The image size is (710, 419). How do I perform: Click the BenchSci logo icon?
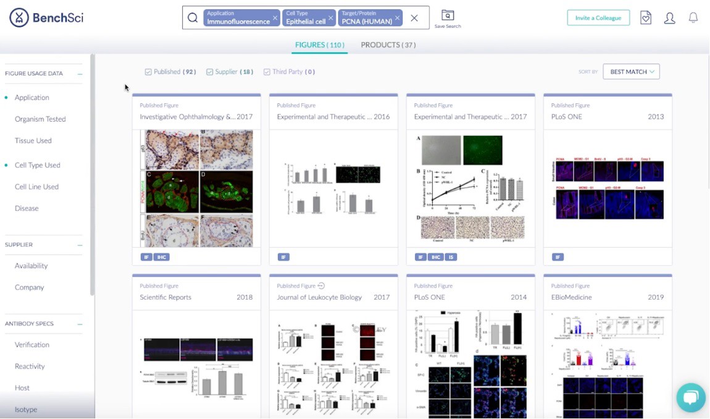[19, 17]
